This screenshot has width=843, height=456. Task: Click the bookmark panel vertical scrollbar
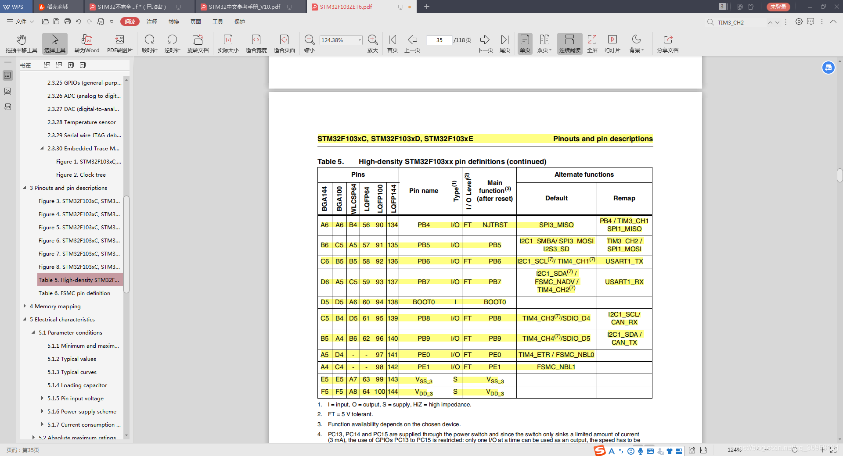(126, 244)
